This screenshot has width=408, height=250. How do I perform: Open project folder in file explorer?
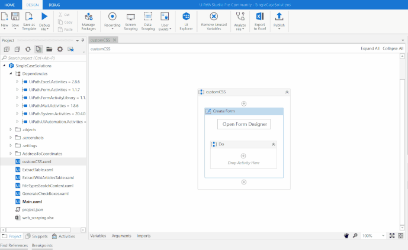(x=49, y=49)
